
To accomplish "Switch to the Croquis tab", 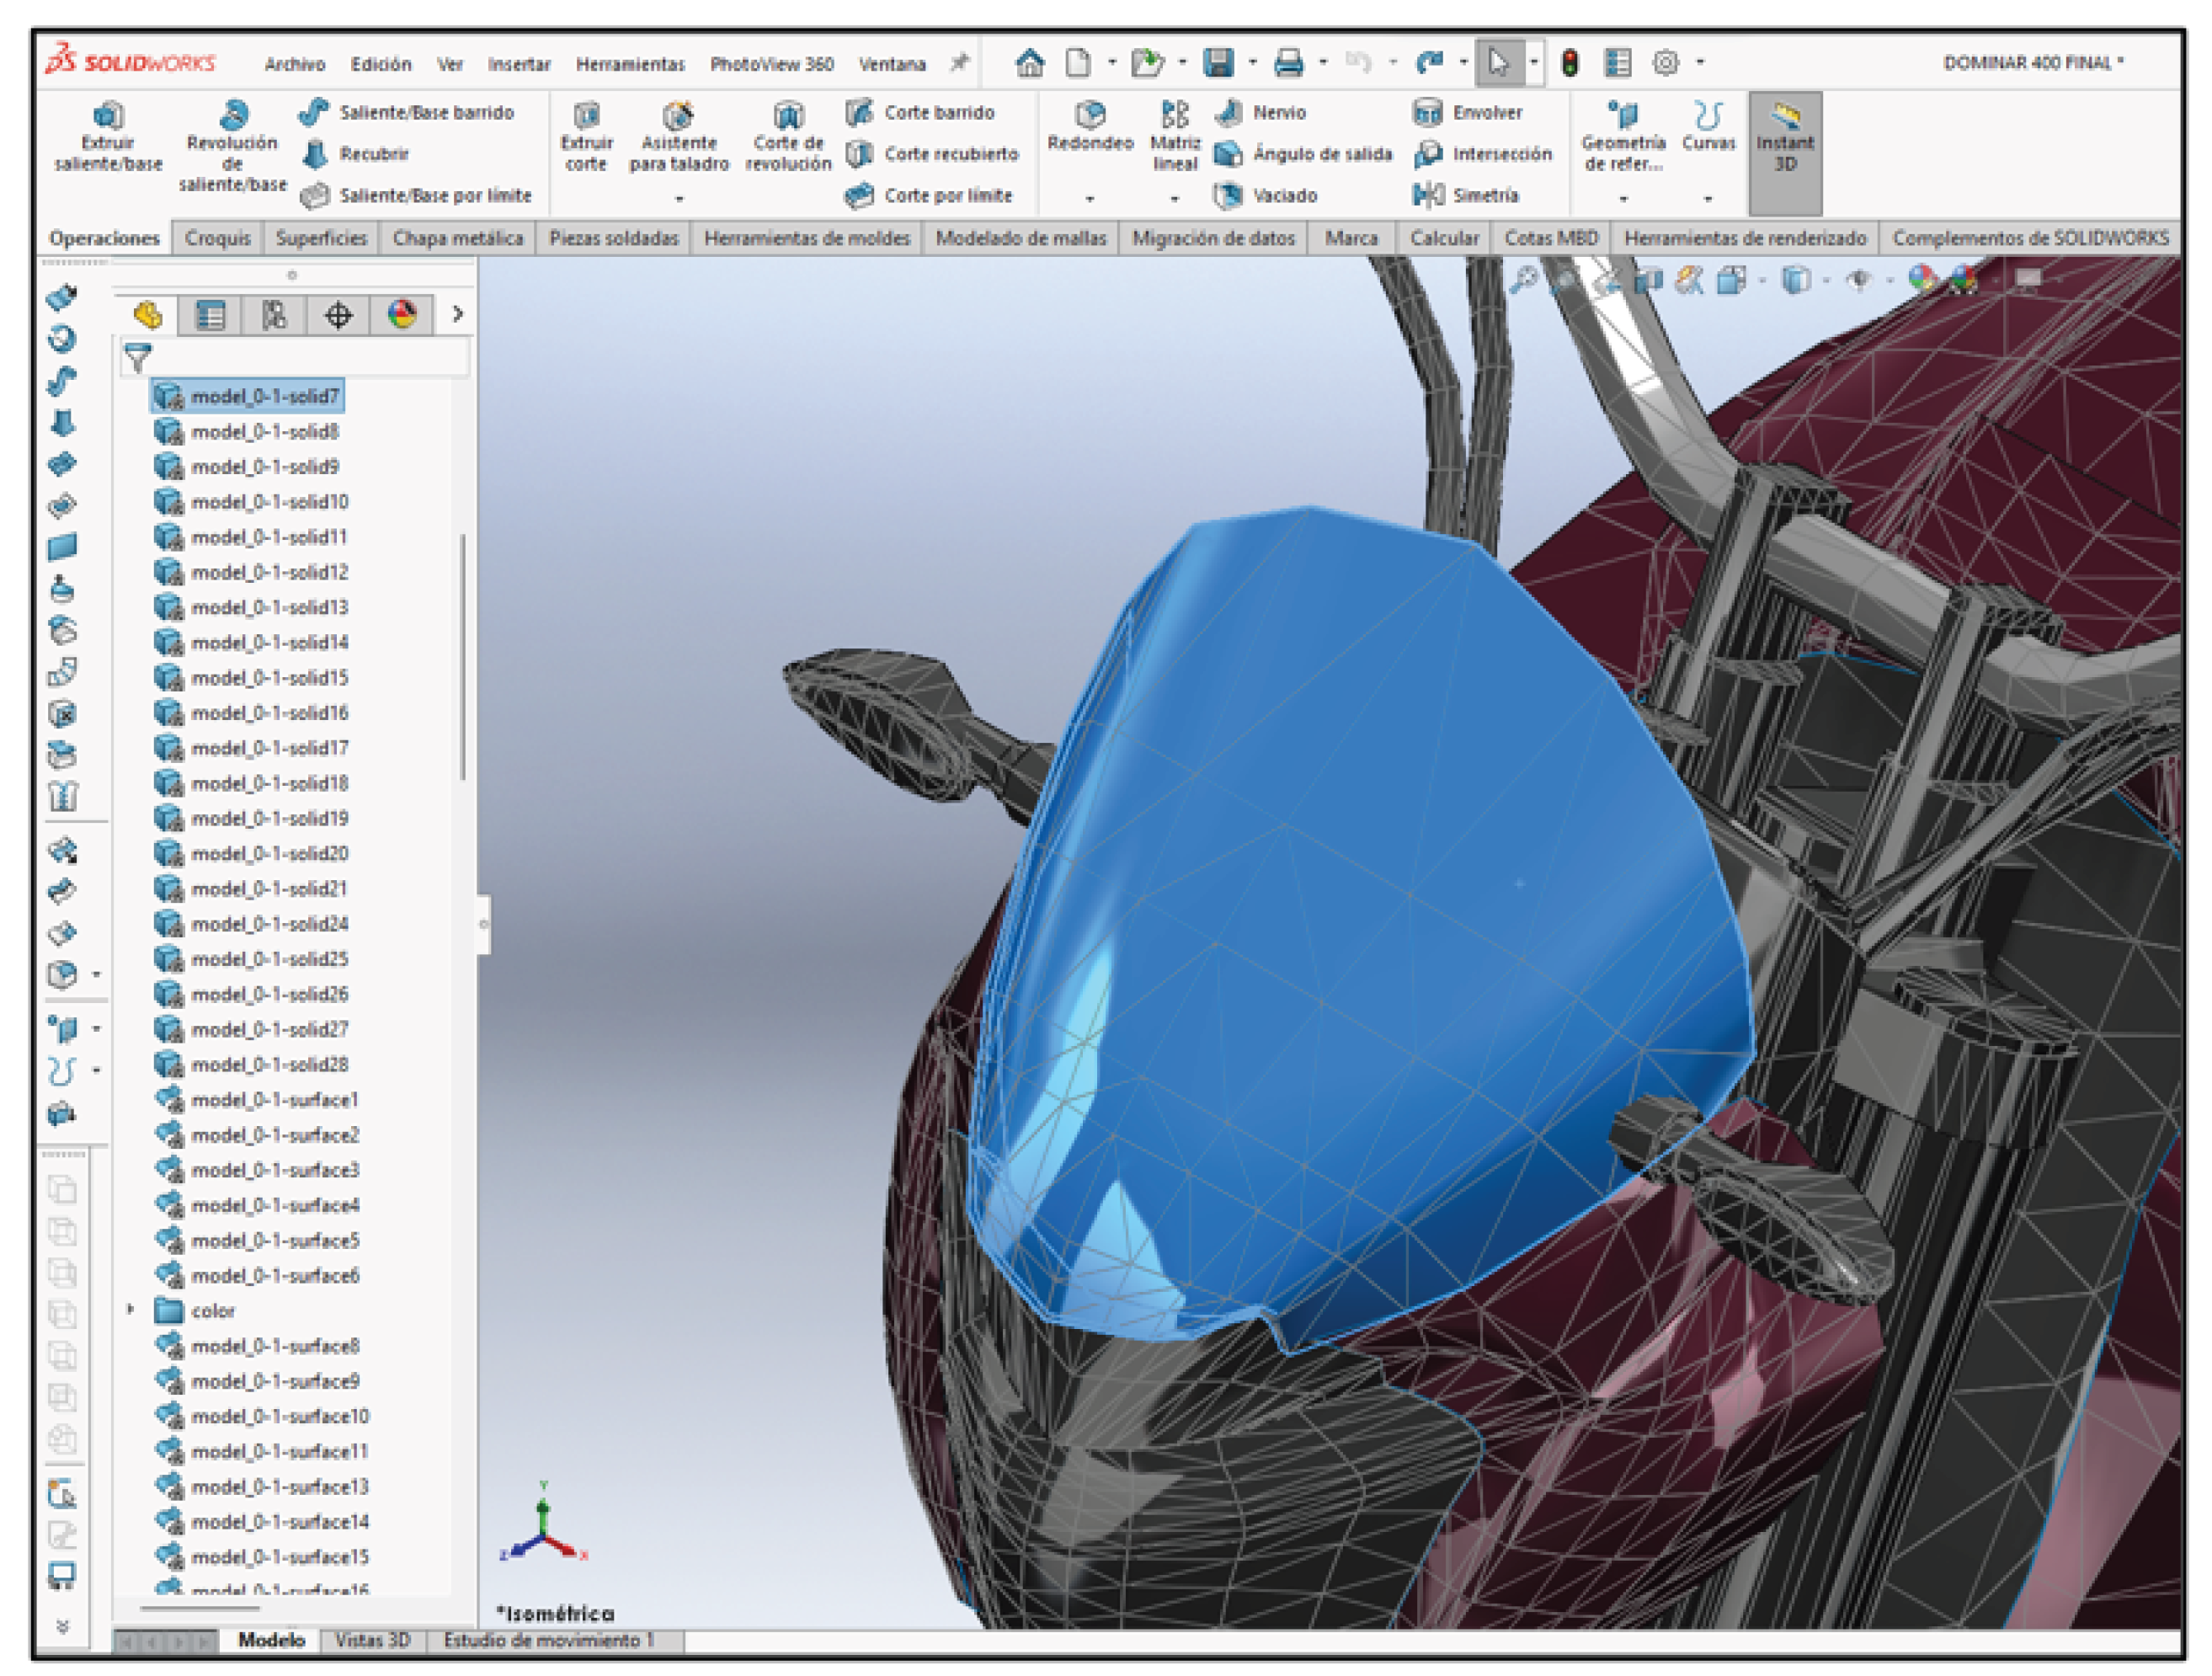I will pyautogui.click(x=217, y=238).
